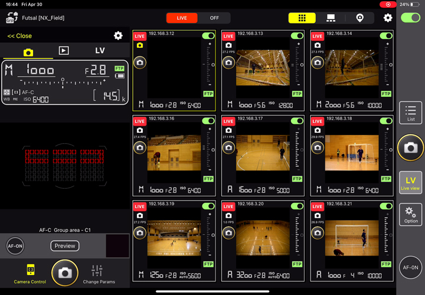Toggle camera 192.168.3.14 on/off switch
The height and width of the screenshot is (295, 425).
(x=386, y=36)
